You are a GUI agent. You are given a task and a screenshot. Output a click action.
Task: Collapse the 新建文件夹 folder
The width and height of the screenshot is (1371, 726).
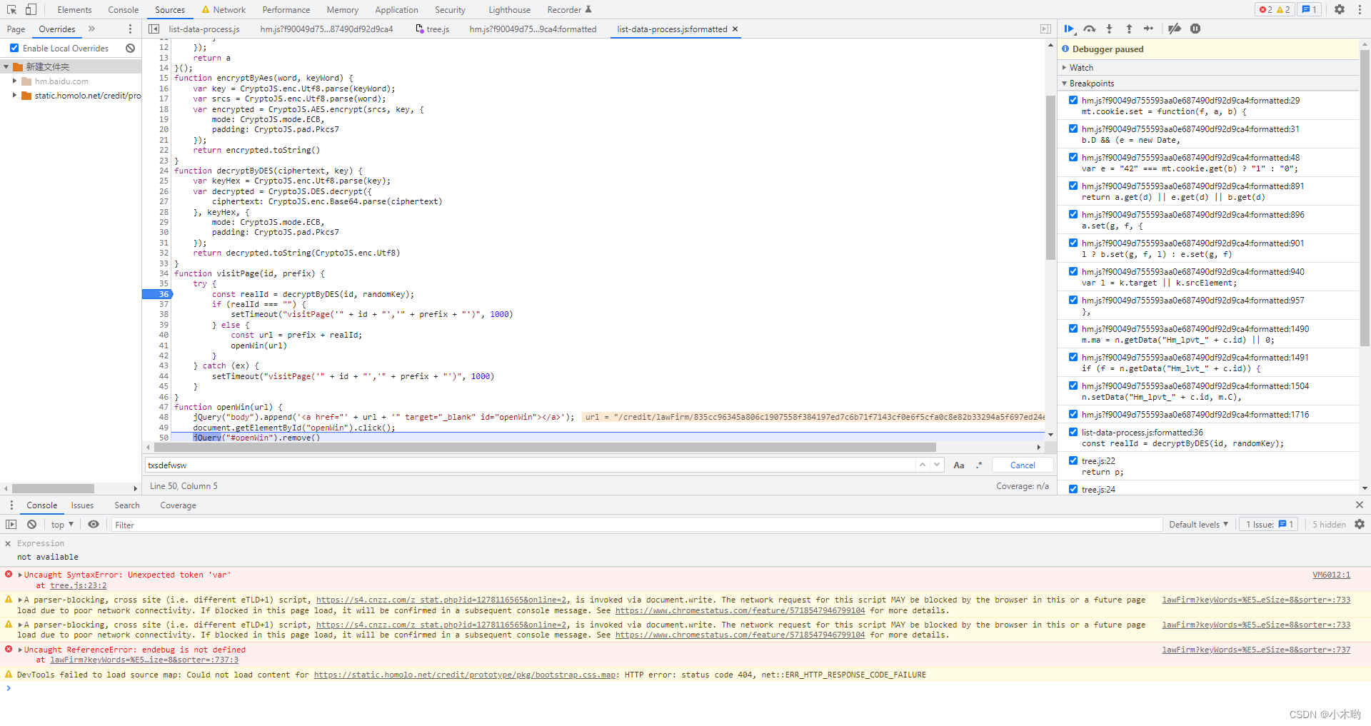pyautogui.click(x=6, y=66)
